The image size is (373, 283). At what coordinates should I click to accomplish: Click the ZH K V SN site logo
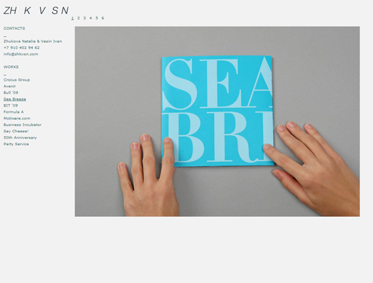(36, 11)
